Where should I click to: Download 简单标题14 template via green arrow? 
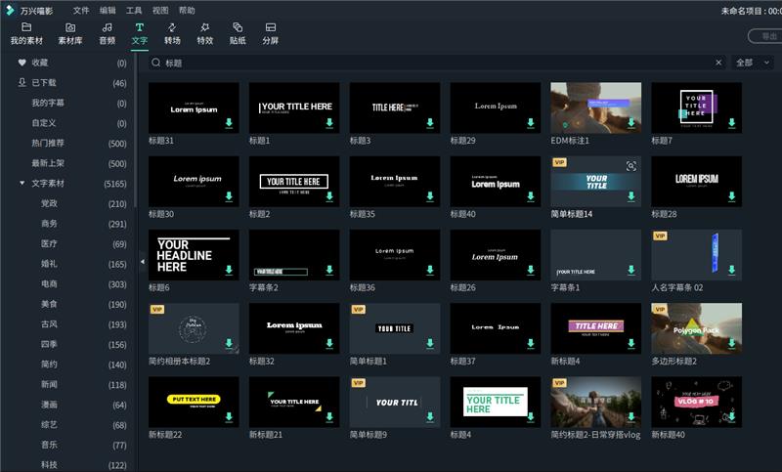[630, 196]
